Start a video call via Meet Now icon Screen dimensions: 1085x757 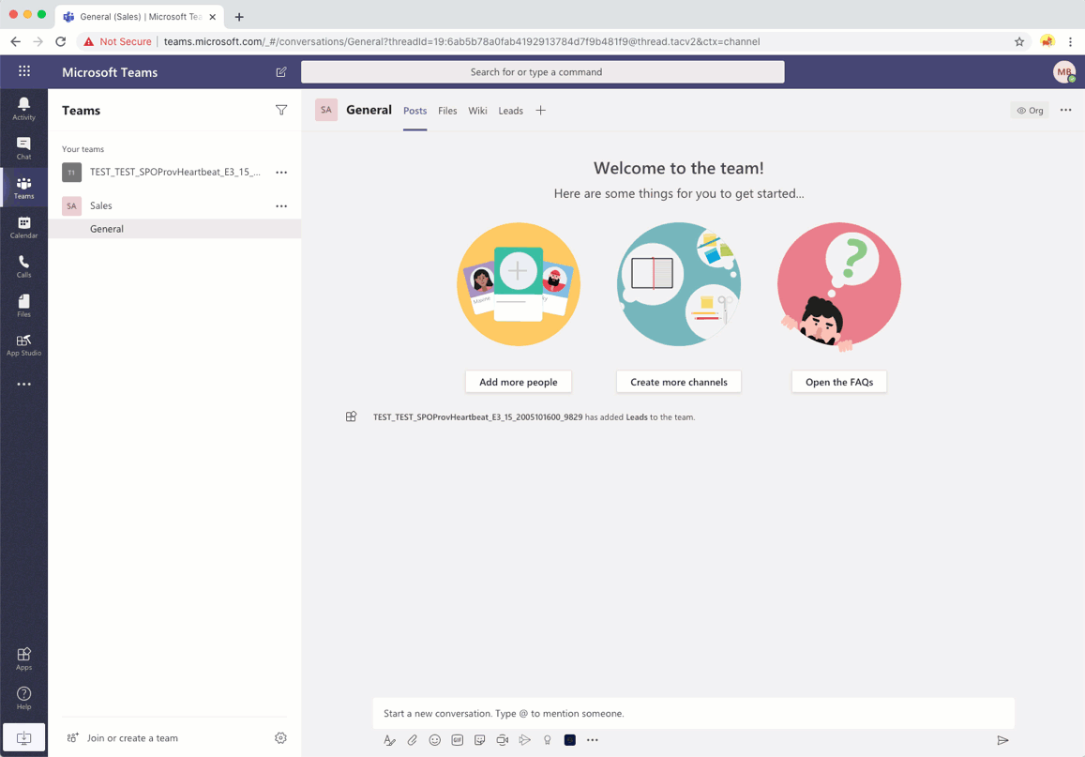(x=502, y=740)
